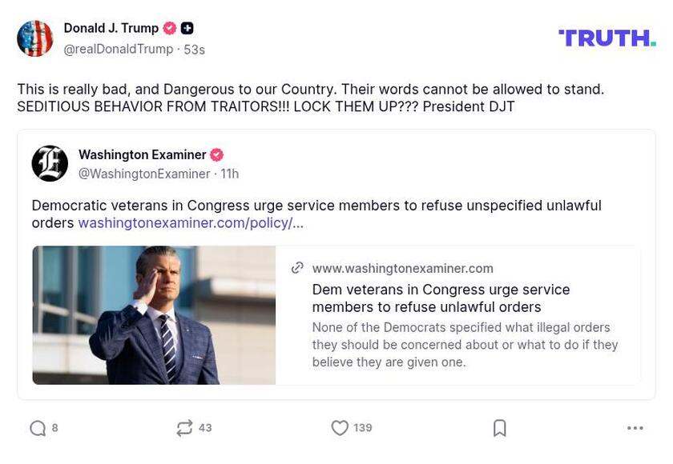The height and width of the screenshot is (464, 673).
Task: Open the three-dot more options menu
Action: coord(635,428)
